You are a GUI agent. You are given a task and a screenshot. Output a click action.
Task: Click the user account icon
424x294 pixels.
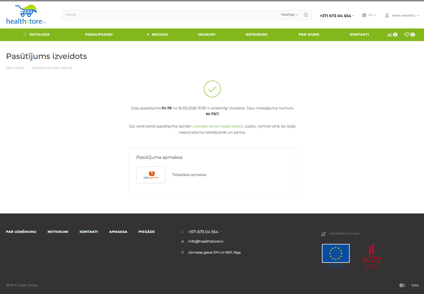[x=387, y=15]
